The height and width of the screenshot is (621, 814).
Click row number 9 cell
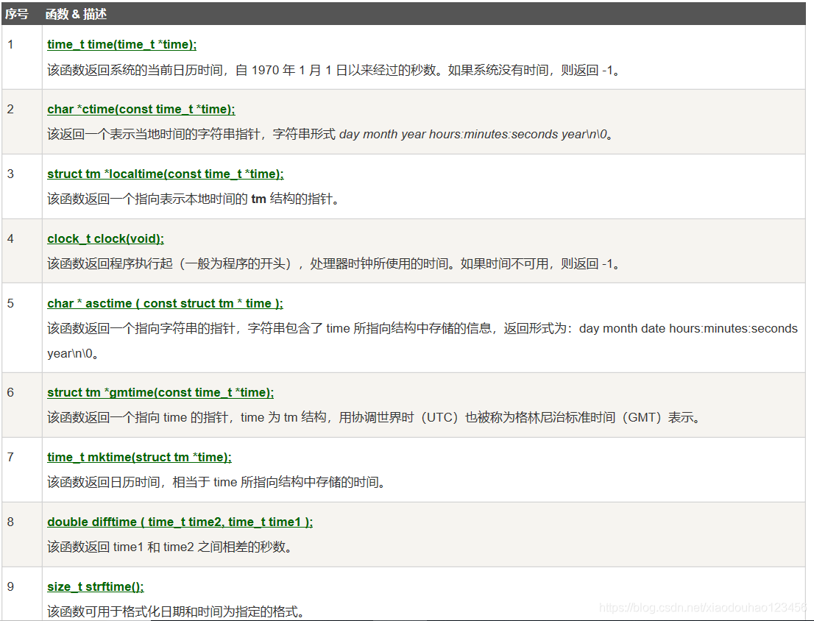click(x=22, y=594)
